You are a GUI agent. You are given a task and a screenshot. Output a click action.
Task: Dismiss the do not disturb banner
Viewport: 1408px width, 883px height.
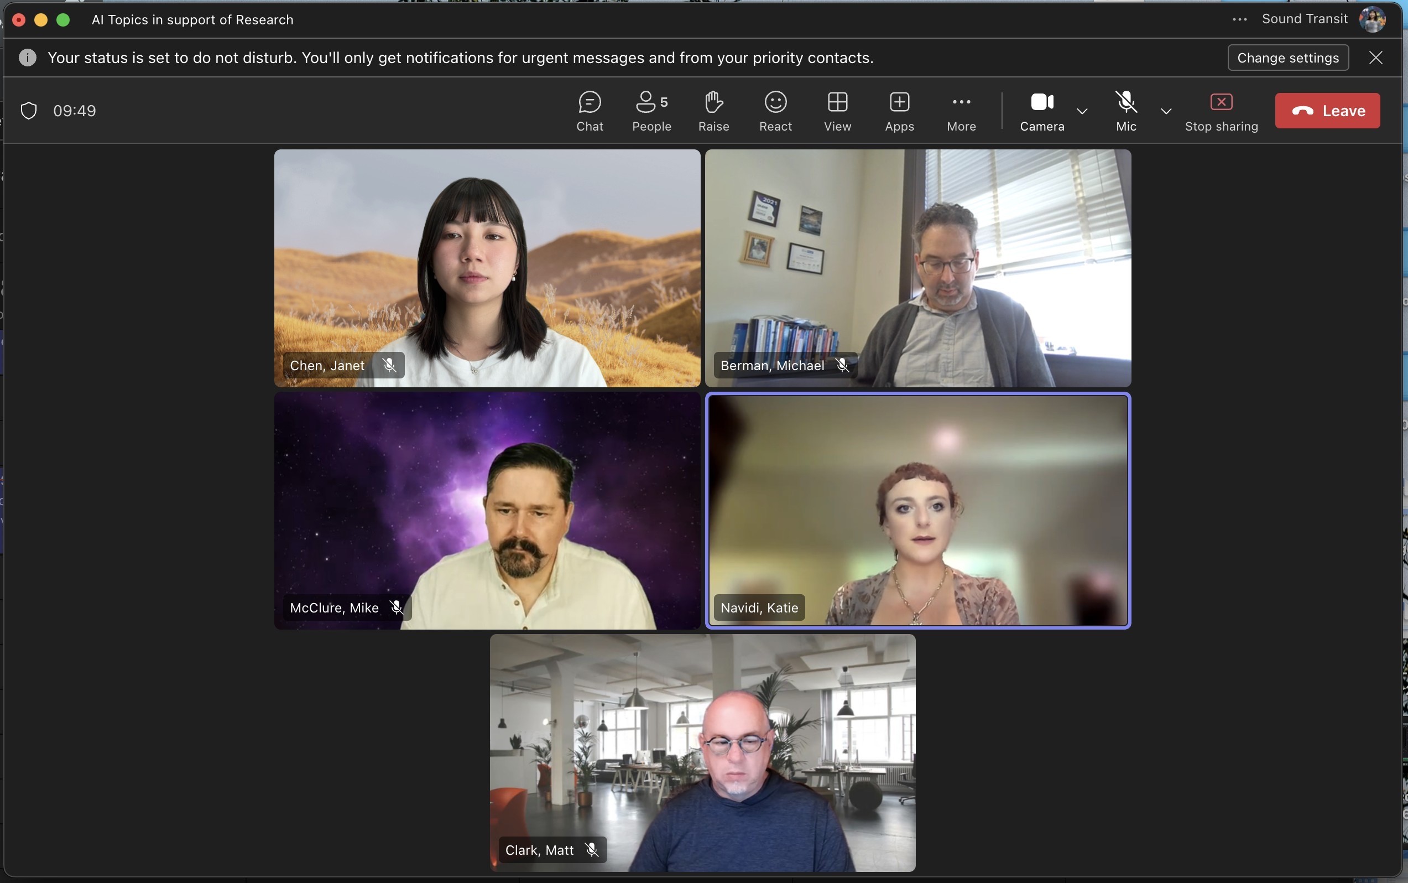click(1376, 58)
